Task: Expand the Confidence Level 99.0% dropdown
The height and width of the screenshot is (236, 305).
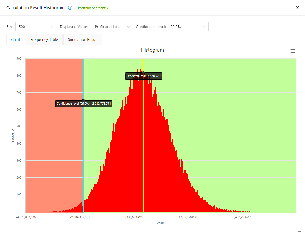Action: point(187,27)
